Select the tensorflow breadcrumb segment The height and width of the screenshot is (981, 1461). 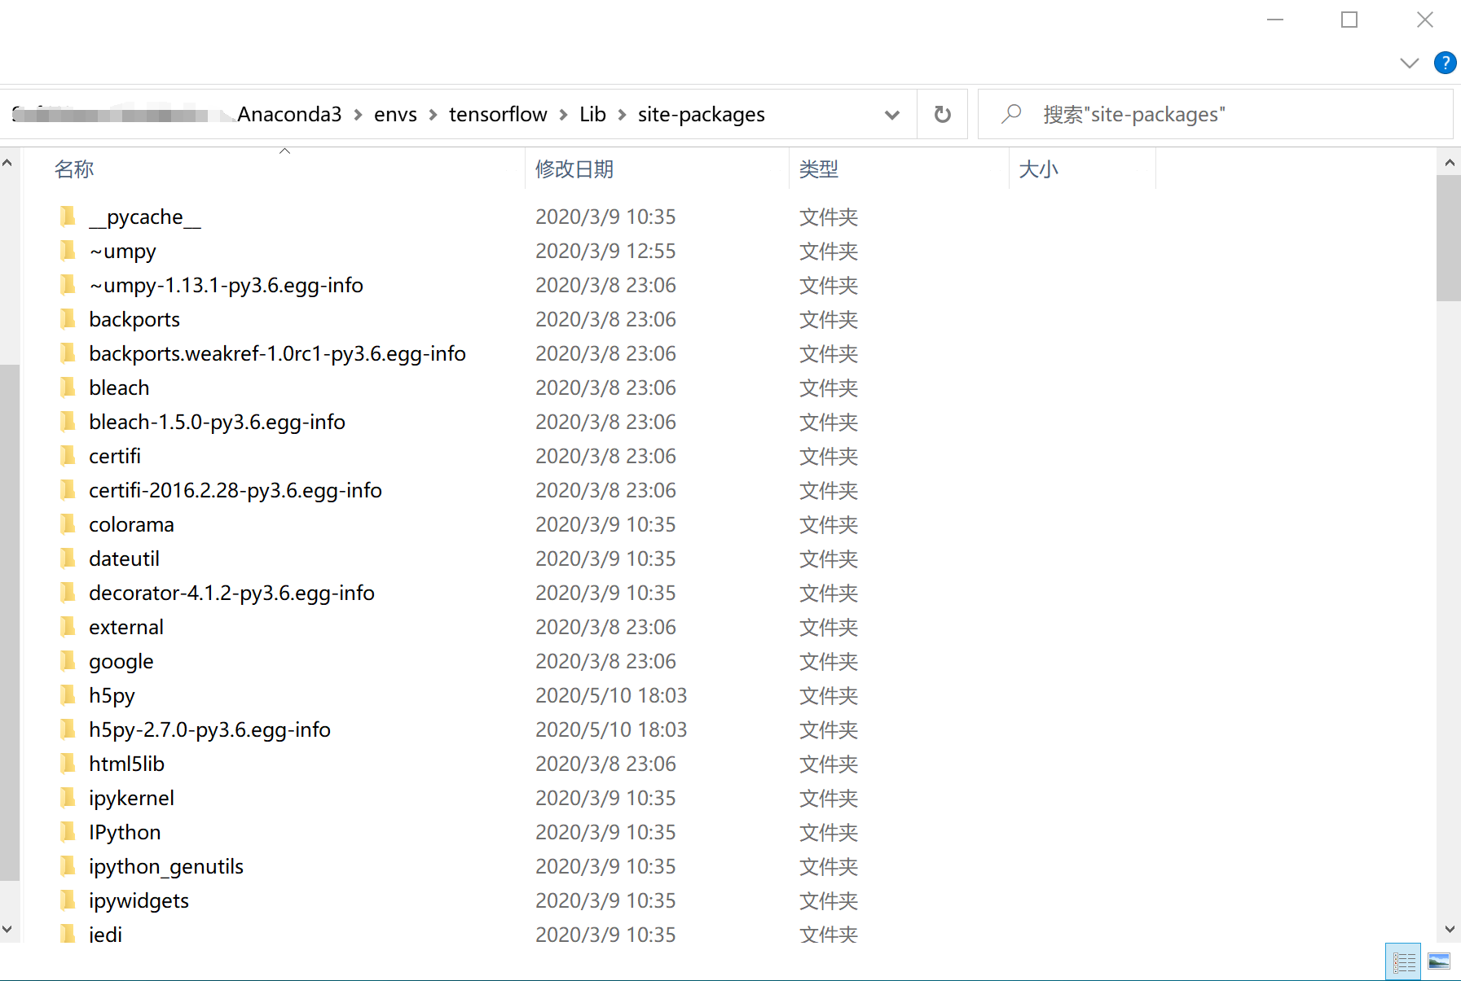click(x=498, y=114)
